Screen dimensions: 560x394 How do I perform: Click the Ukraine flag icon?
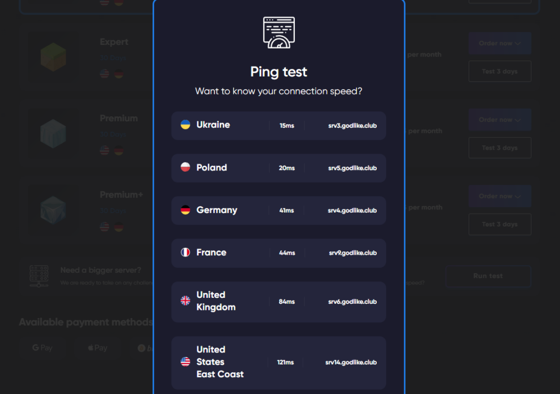coord(185,125)
